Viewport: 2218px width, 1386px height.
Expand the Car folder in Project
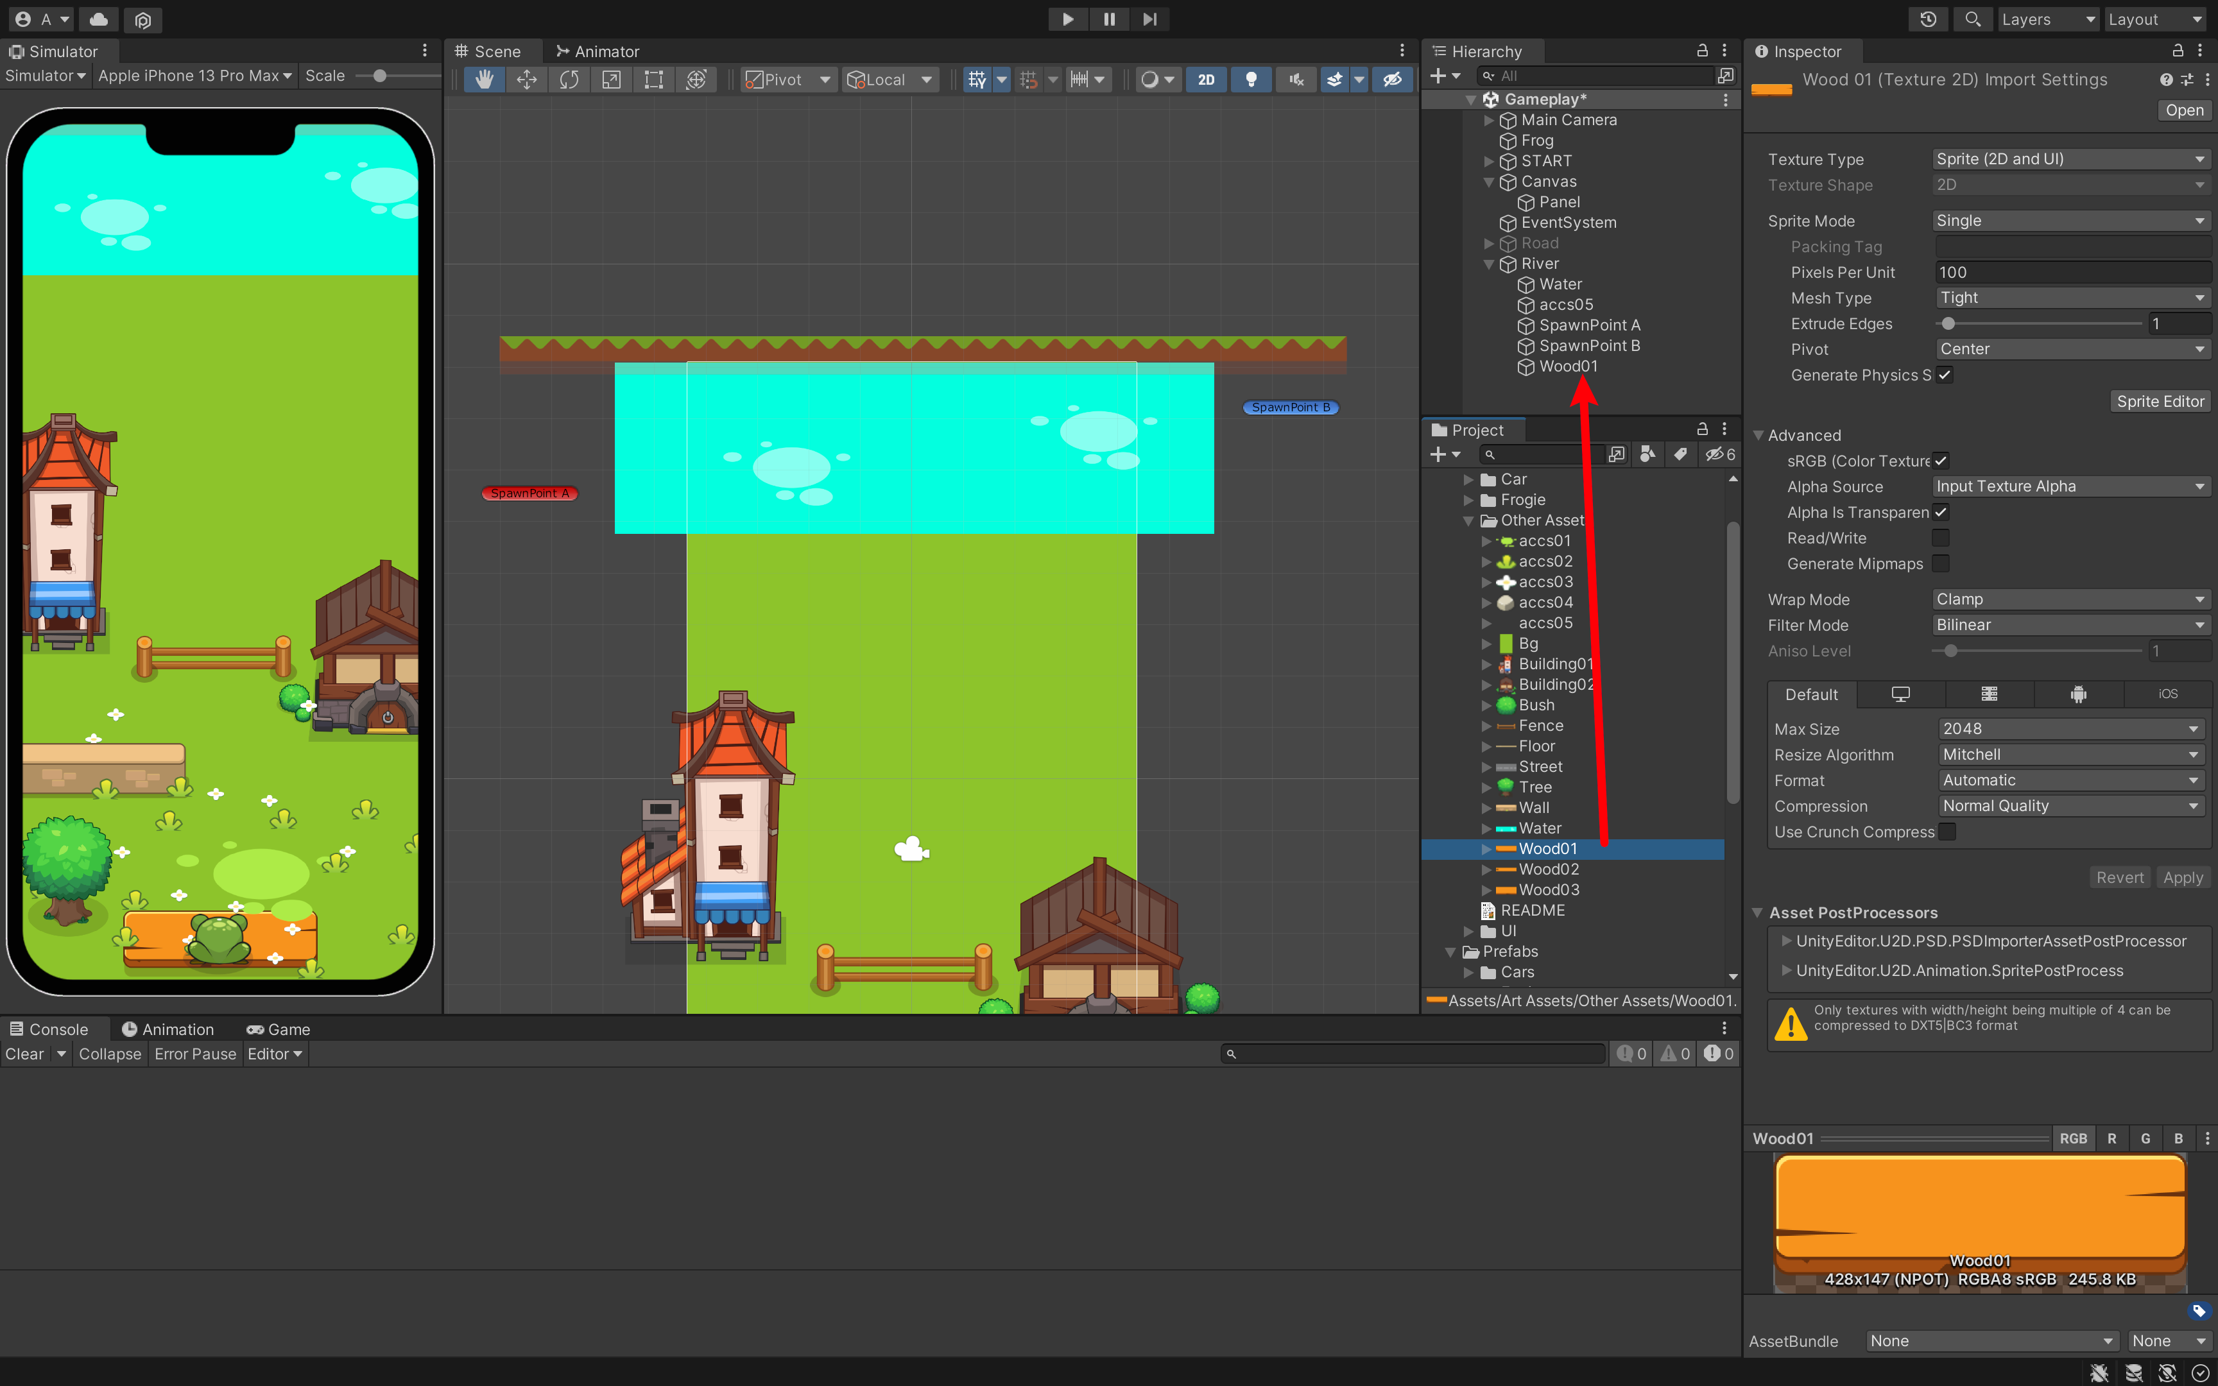point(1468,479)
